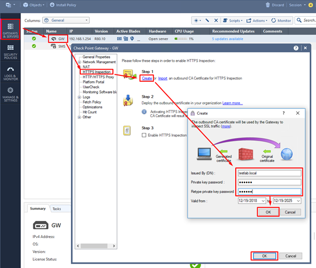Expand Network Management tree node
The image size is (316, 268).
tap(79, 62)
